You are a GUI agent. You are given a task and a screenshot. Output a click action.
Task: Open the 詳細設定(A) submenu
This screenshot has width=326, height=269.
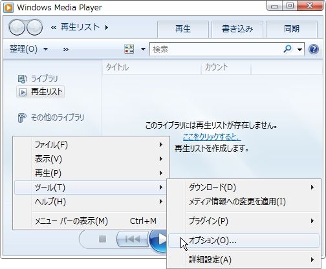(x=244, y=259)
